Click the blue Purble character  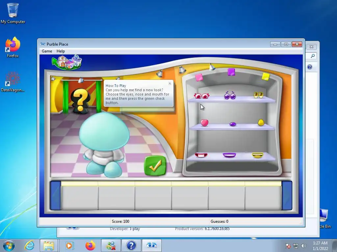104,145
